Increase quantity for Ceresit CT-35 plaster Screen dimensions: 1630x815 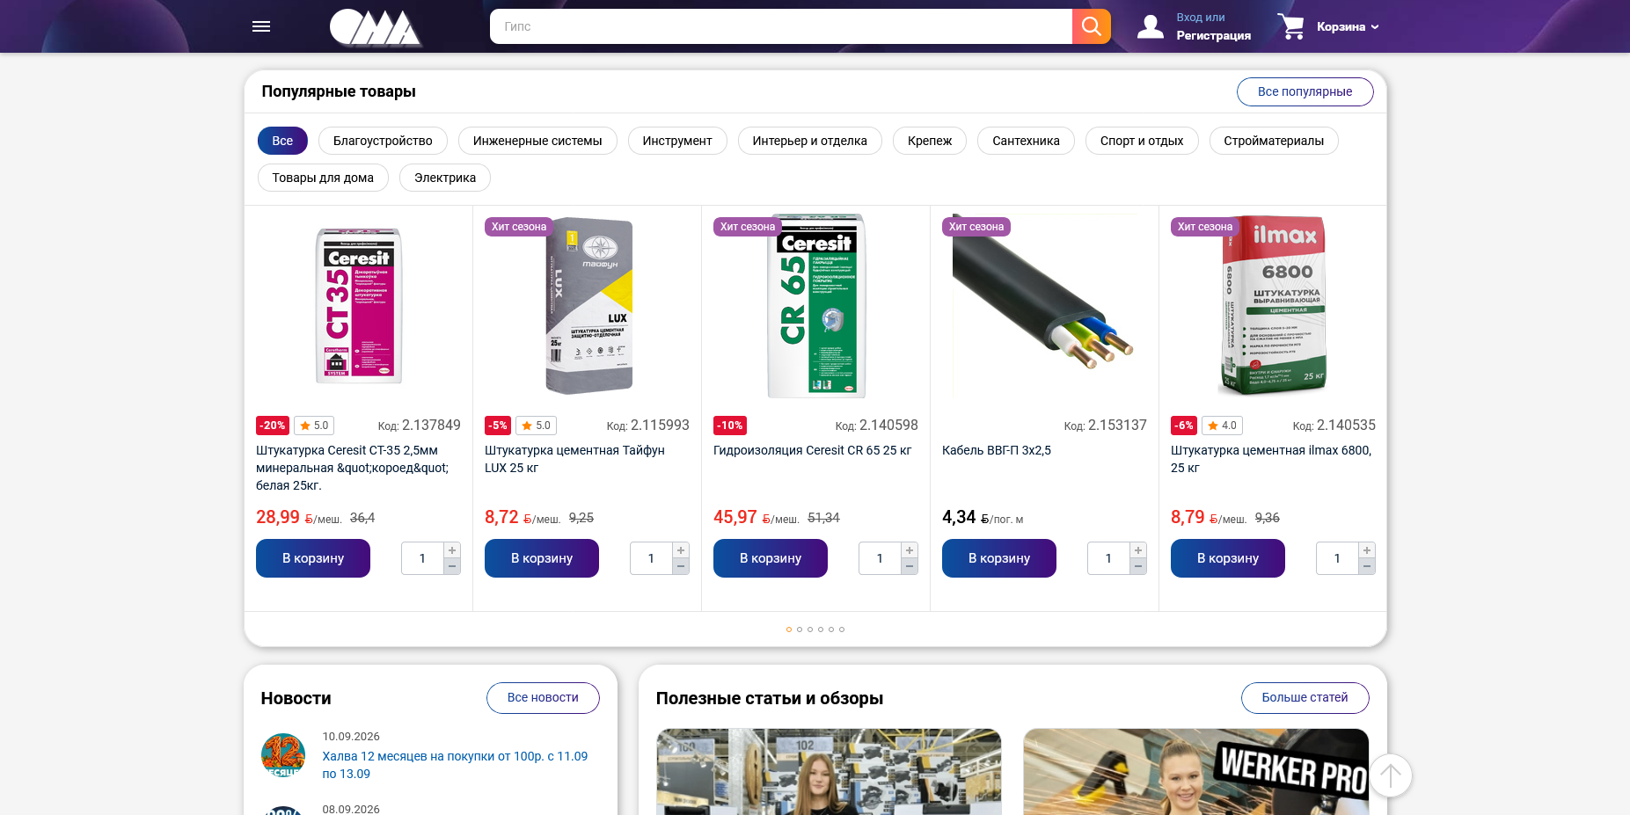(x=452, y=550)
